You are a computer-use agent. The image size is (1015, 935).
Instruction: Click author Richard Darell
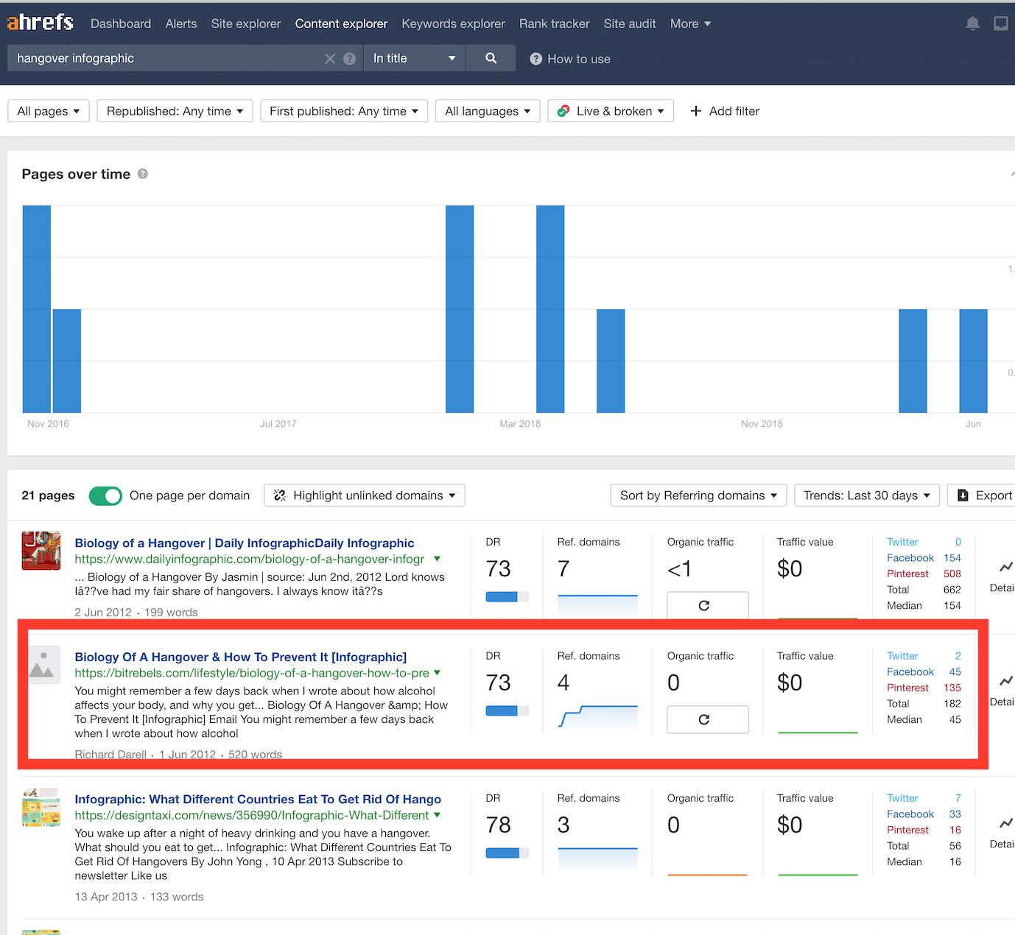[110, 755]
